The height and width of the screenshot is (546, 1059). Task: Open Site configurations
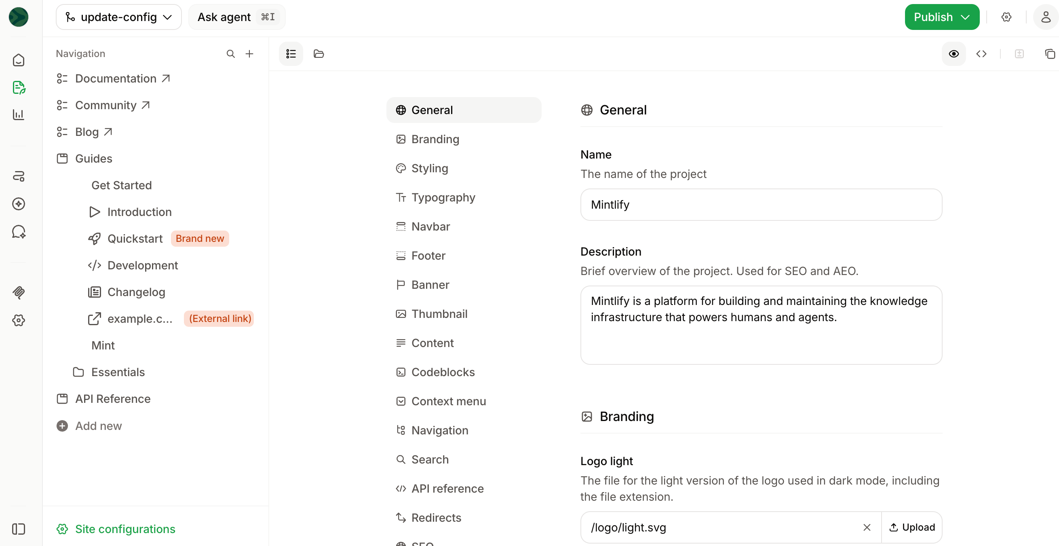(x=116, y=529)
